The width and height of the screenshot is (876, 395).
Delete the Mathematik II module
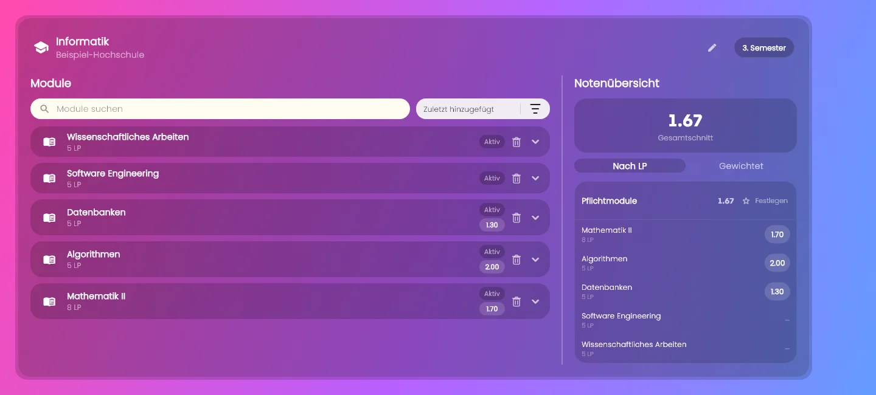click(x=516, y=301)
